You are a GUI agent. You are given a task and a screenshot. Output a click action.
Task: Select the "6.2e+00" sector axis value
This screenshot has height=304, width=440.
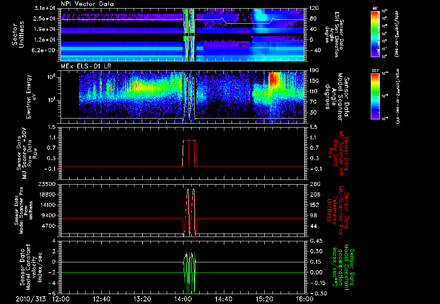coord(44,50)
